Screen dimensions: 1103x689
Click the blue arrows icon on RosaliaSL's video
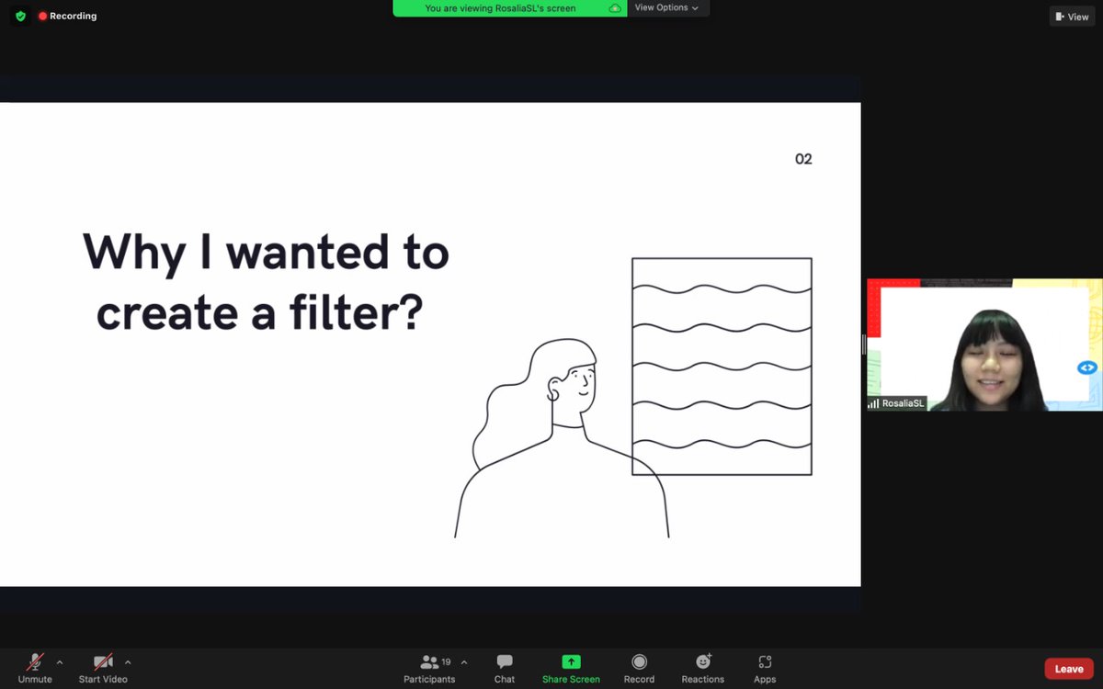[1087, 367]
